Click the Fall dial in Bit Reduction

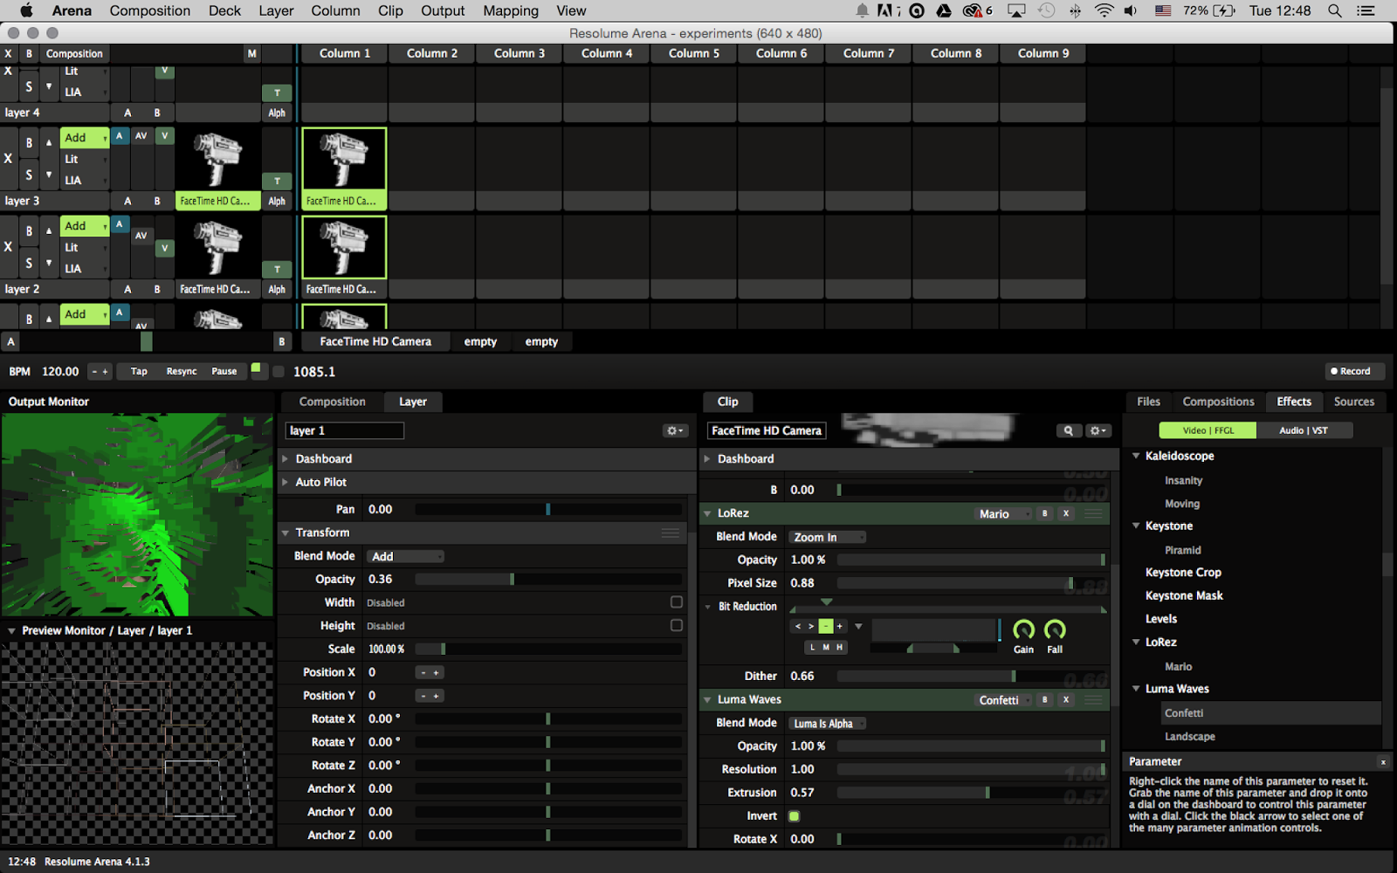tap(1055, 629)
